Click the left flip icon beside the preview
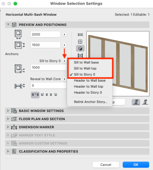 point(136,102)
